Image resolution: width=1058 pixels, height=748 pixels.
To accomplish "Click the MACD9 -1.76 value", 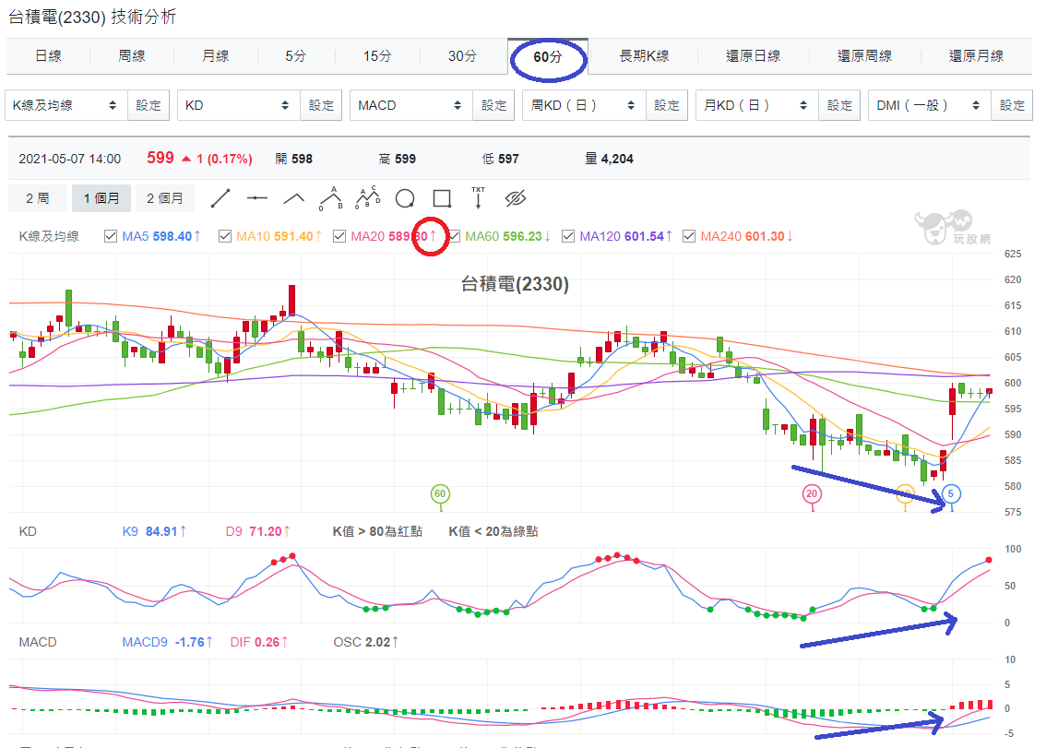I will (167, 642).
